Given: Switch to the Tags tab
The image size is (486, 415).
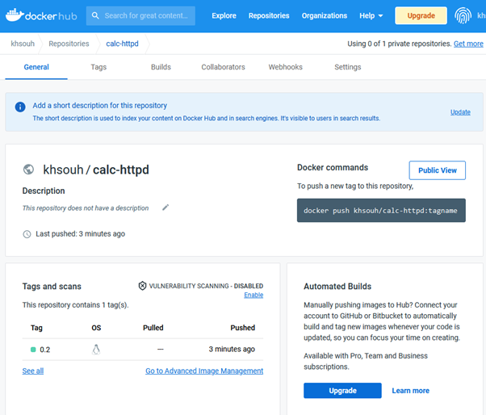Looking at the screenshot, I should click(x=98, y=67).
